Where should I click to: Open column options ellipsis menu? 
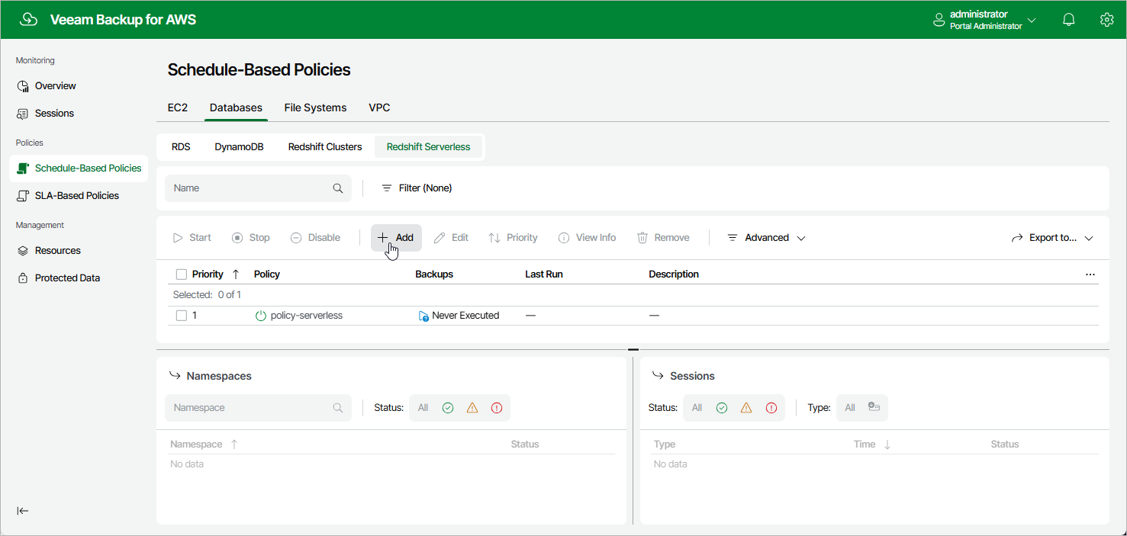point(1090,274)
